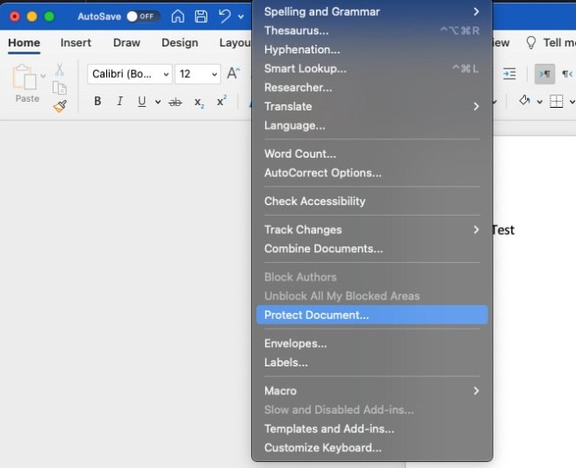Switch to the Layout ribbon tab
The width and height of the screenshot is (576, 468).
[234, 43]
